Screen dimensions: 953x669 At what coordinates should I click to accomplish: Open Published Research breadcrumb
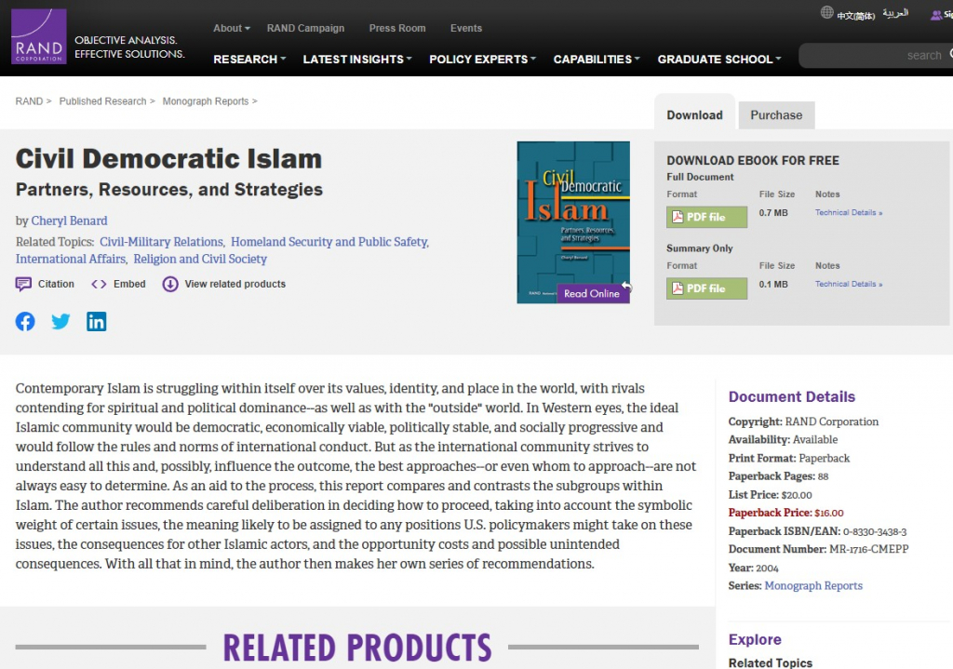coord(102,100)
